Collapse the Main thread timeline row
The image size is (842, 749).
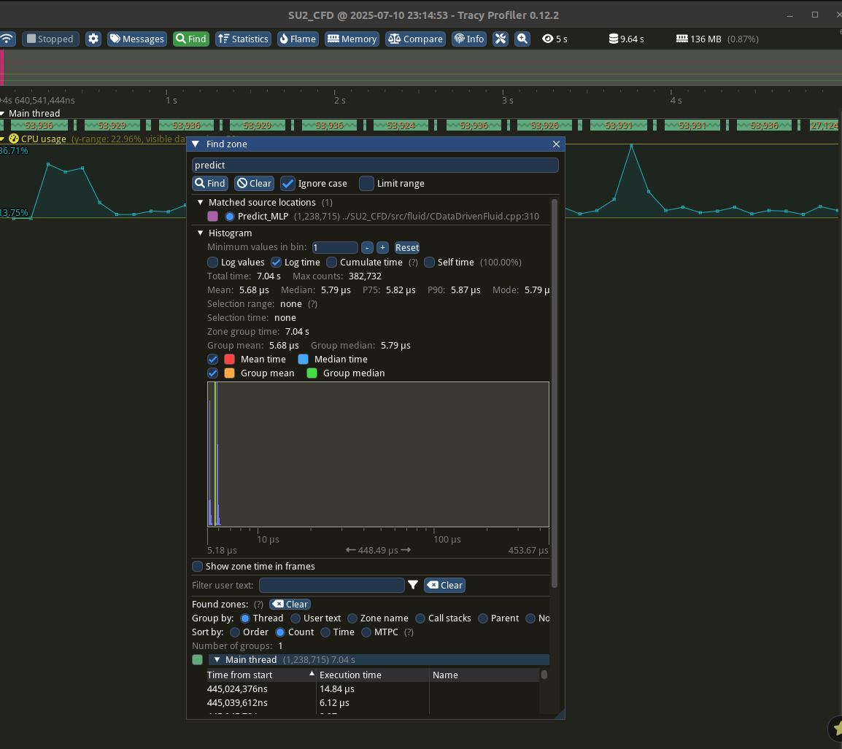3,113
